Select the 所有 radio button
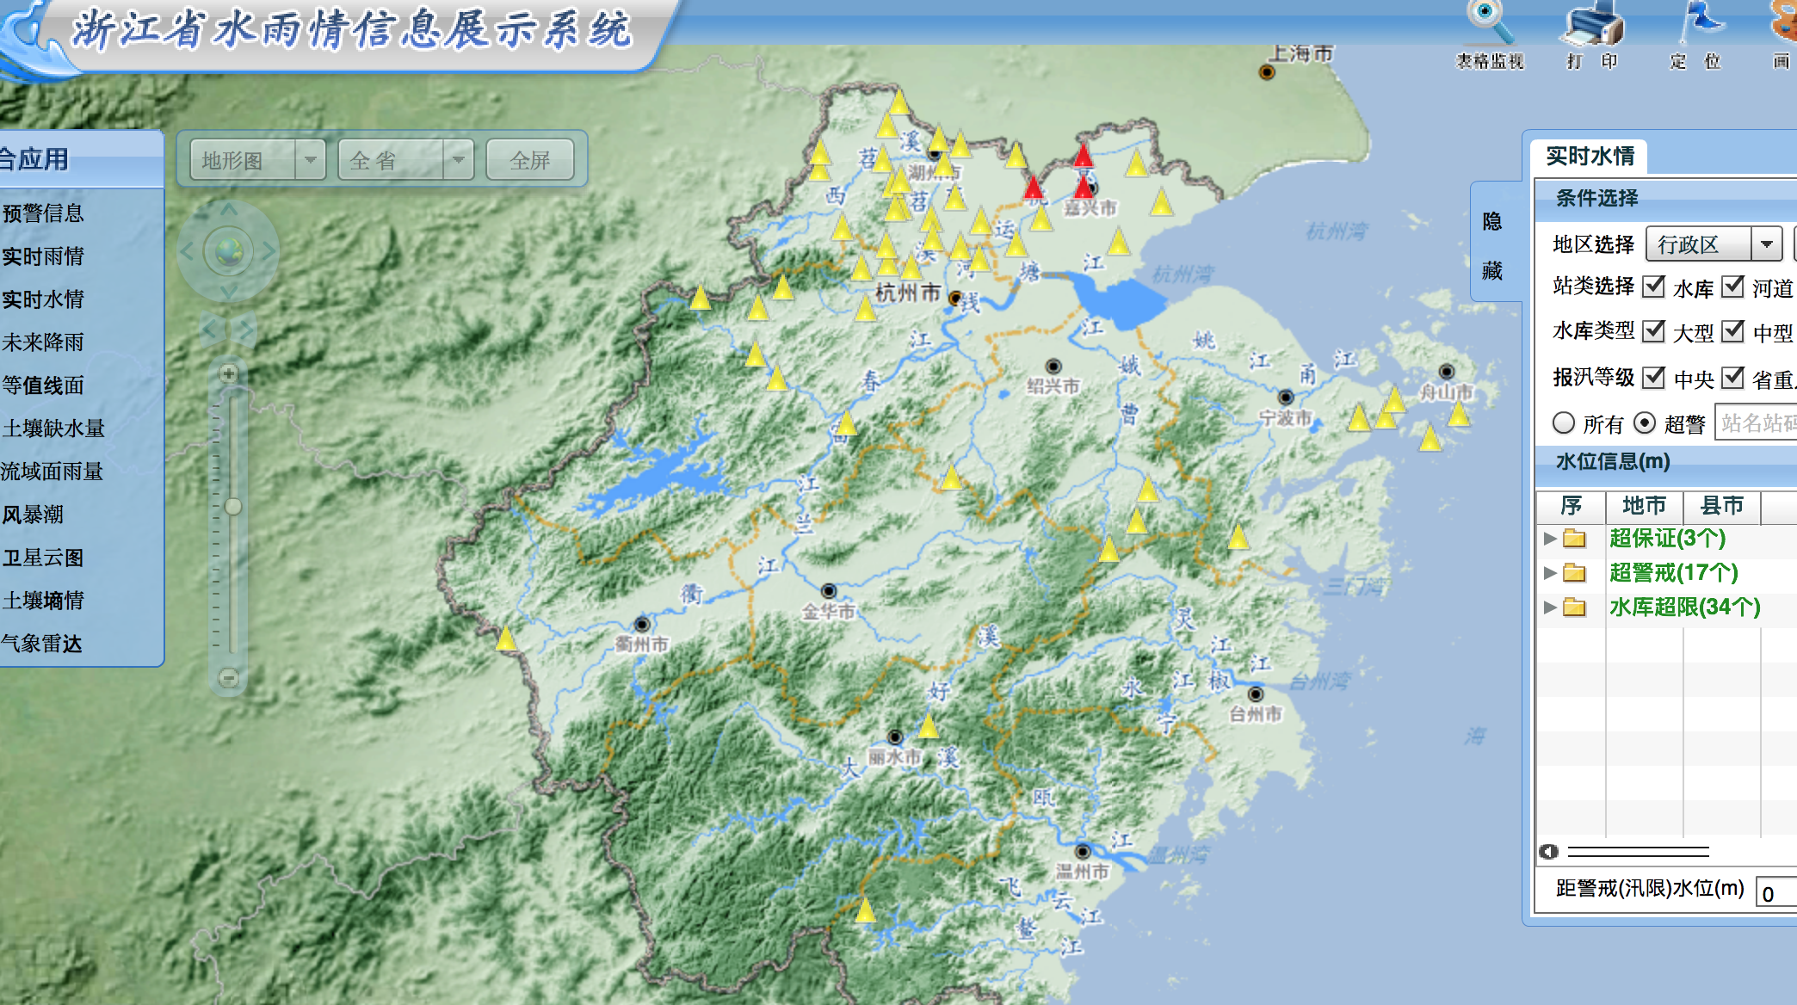This screenshot has height=1005, width=1797. click(x=1563, y=423)
